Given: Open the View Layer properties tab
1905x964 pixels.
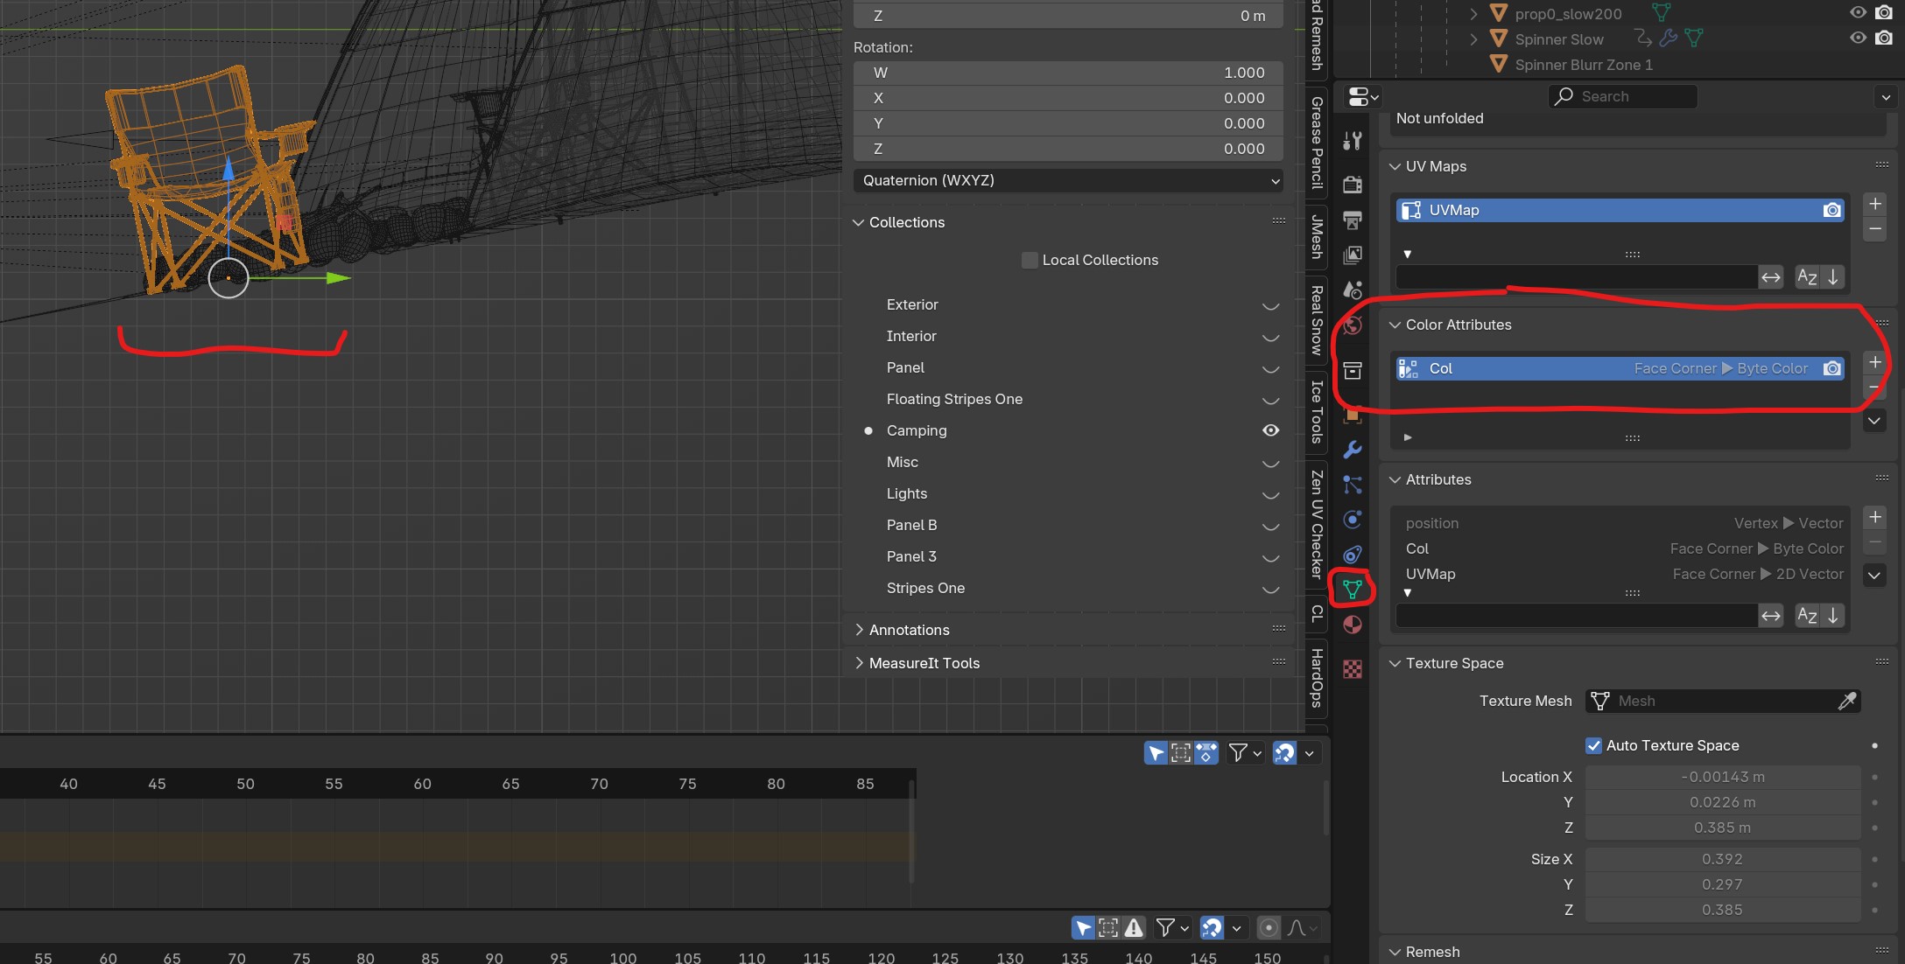Looking at the screenshot, I should 1353,255.
